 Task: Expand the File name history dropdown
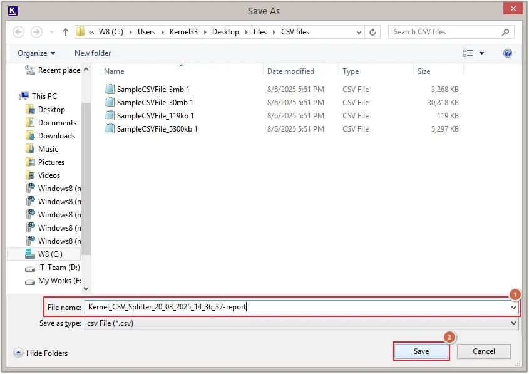tap(514, 308)
